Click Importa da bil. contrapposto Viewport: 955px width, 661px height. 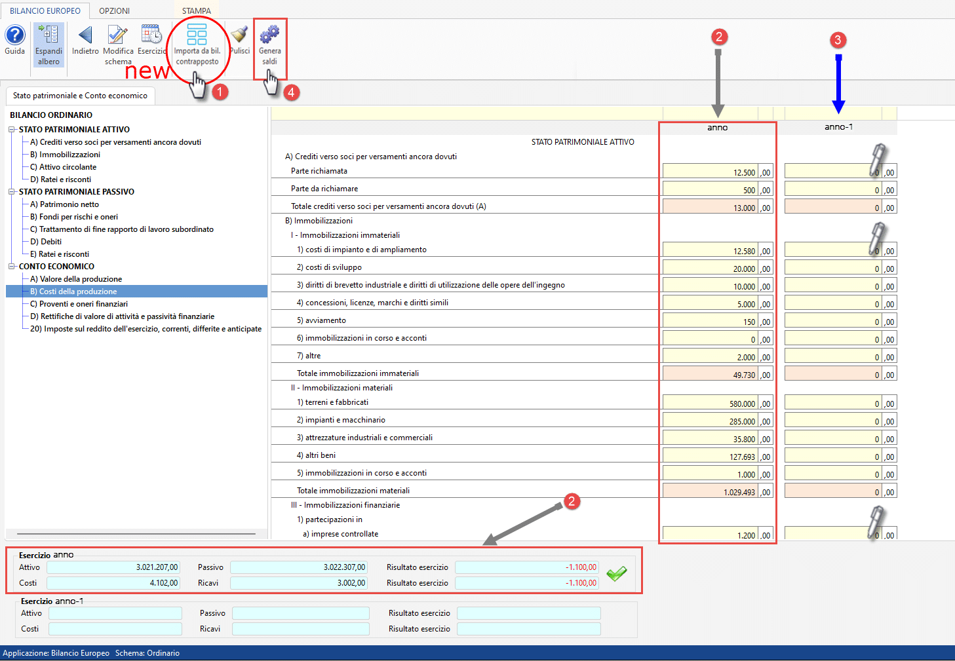(197, 45)
